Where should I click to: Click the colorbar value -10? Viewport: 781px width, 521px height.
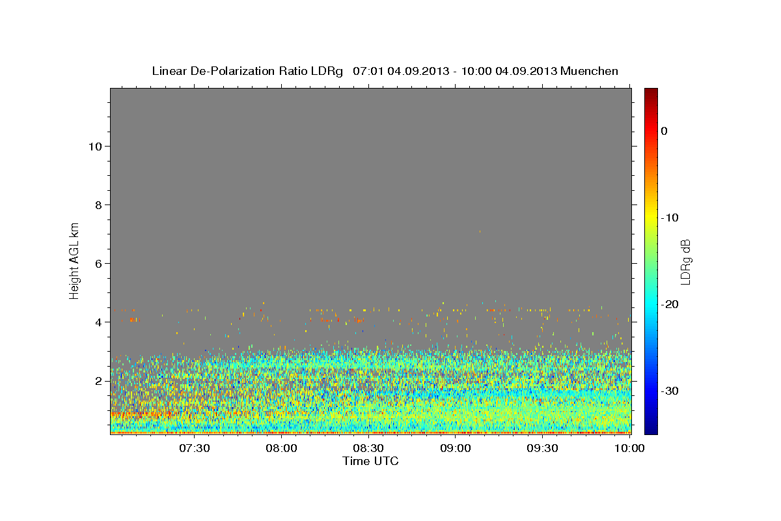click(x=670, y=218)
